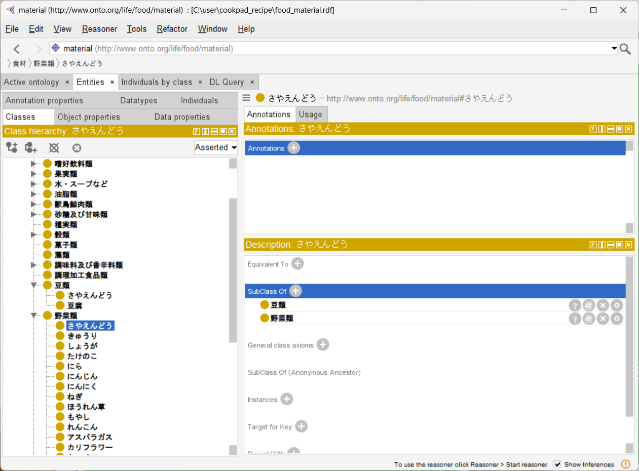Expand the 嗜好飲料類 tree node
639x471 pixels.
[34, 164]
